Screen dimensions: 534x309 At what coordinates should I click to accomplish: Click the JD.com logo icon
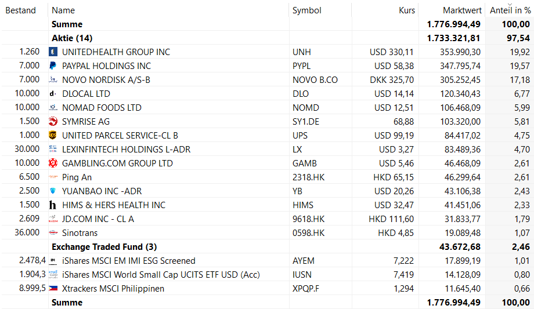(53, 219)
